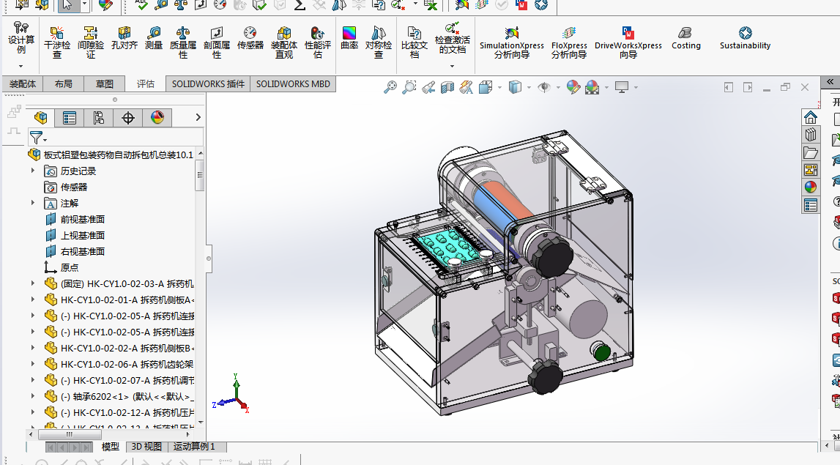
Task: Open 质量属性 mass properties
Action: (x=182, y=42)
